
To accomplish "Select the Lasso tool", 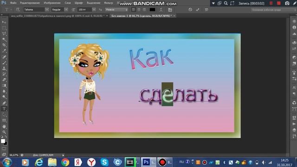I will pyautogui.click(x=4, y=34).
